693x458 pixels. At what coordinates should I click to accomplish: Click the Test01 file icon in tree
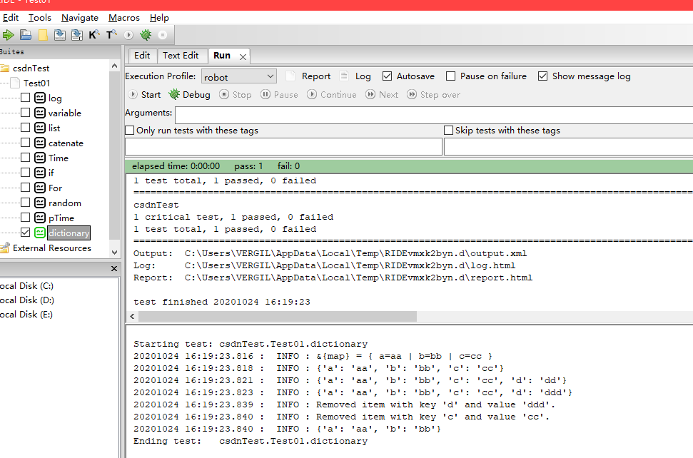click(15, 83)
